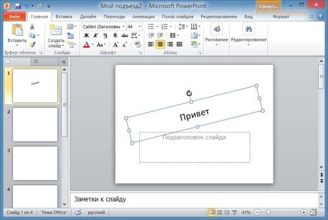This screenshot has width=328, height=220.
Task: Click the Cut scissors icon
Action: pos(32,27)
